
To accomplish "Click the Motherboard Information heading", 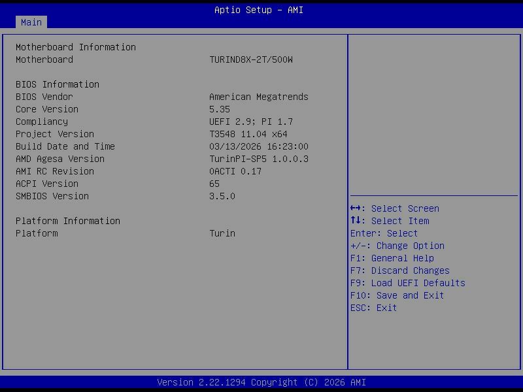I will 76,47.
